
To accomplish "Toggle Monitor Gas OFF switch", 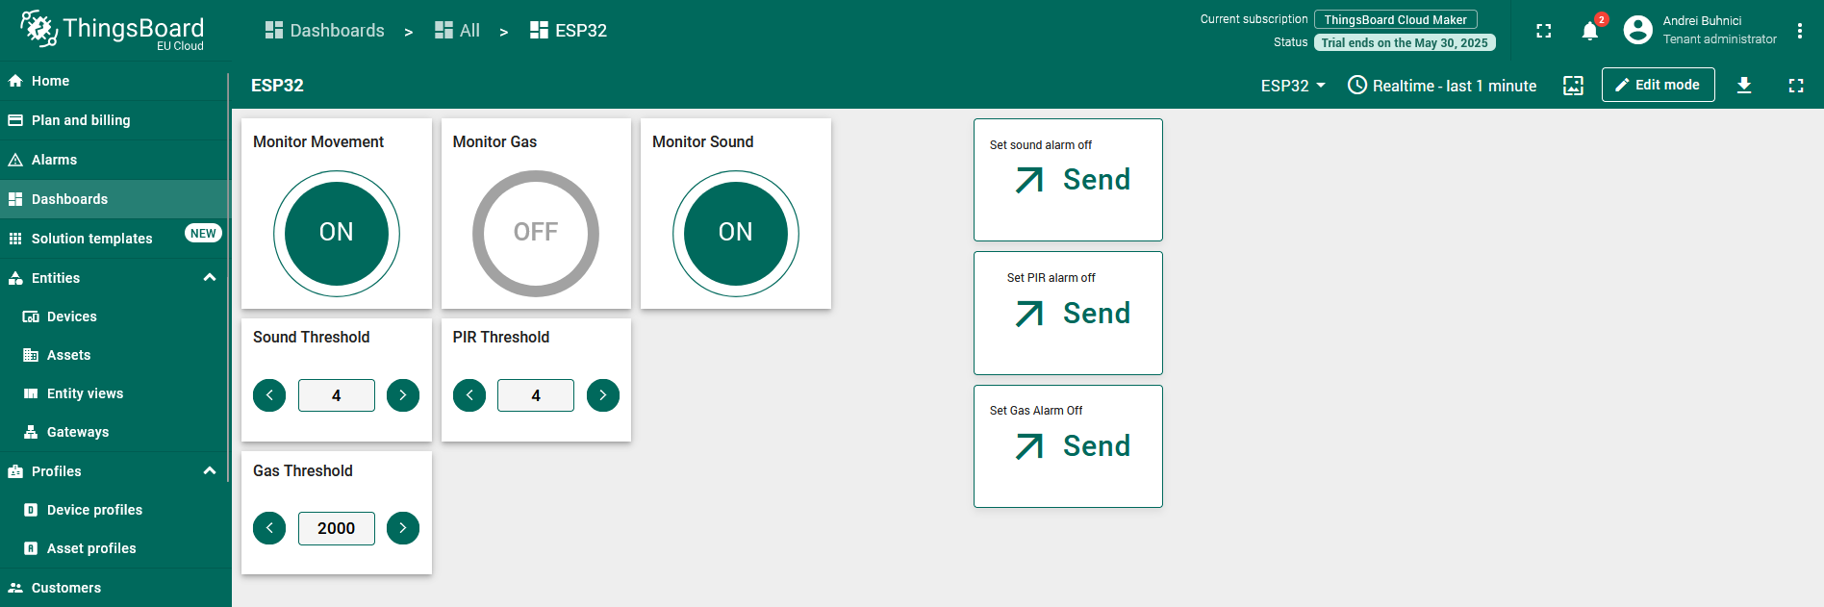I will click(x=536, y=233).
